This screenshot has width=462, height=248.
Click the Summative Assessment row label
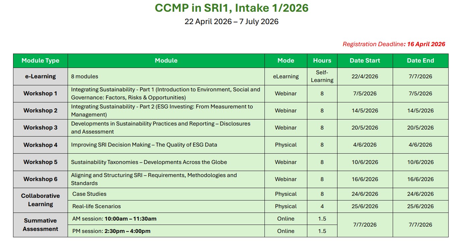(x=40, y=225)
